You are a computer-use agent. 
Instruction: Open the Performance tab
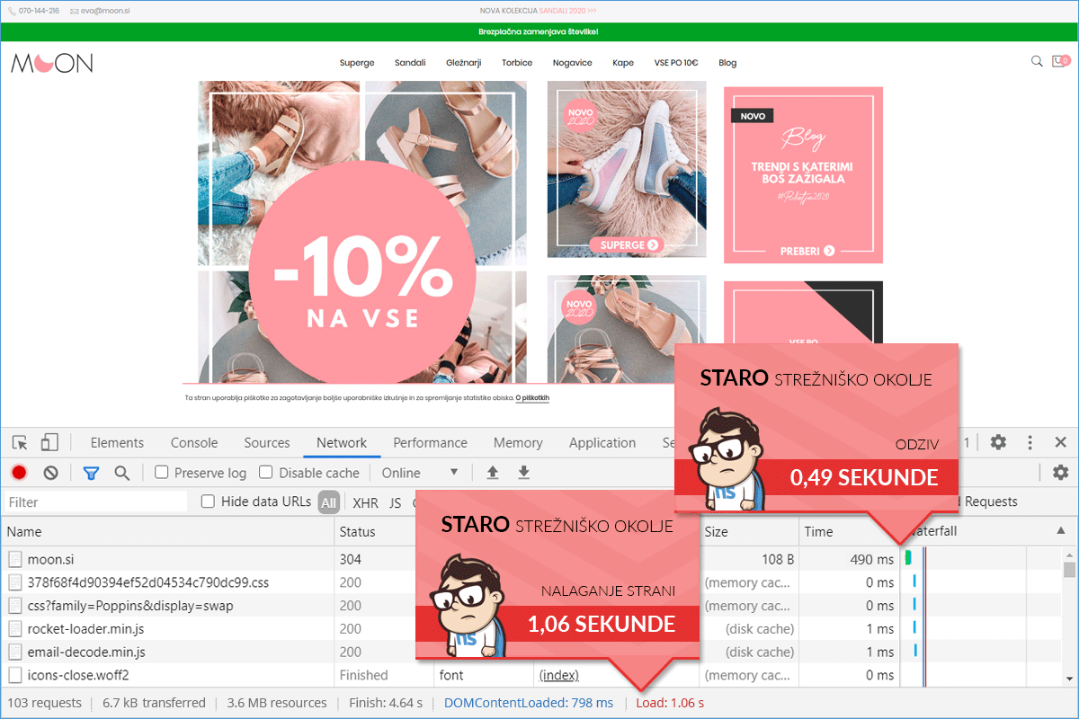point(430,442)
